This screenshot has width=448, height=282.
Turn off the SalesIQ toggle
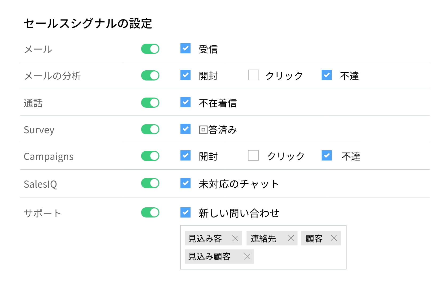(150, 183)
